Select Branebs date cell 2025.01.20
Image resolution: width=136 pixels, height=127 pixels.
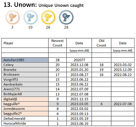coord(79,70)
